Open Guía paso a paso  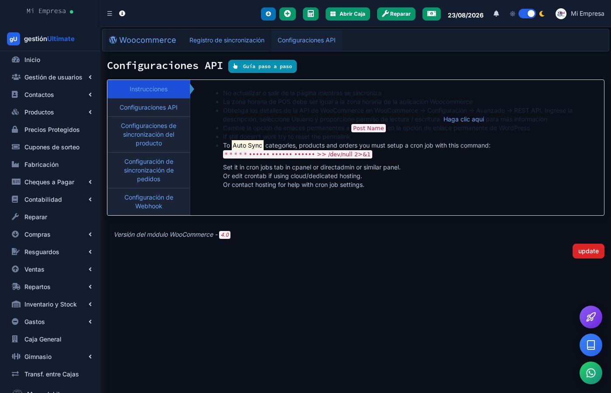262,66
